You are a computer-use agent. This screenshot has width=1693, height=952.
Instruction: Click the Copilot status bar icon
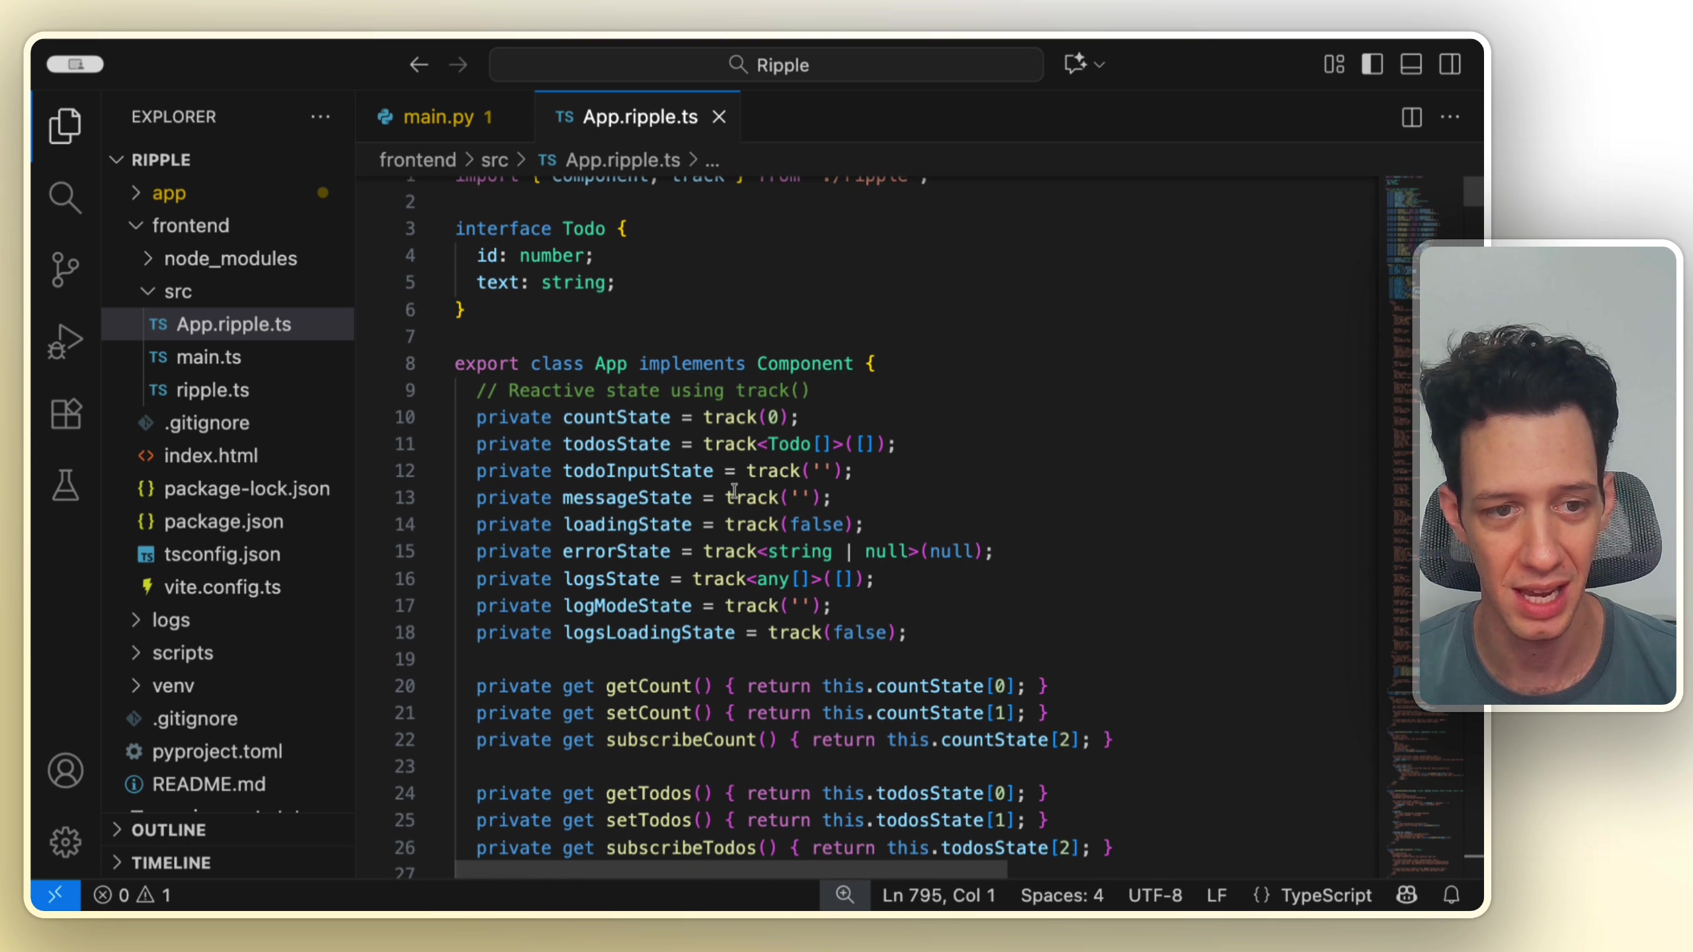[x=1407, y=895]
